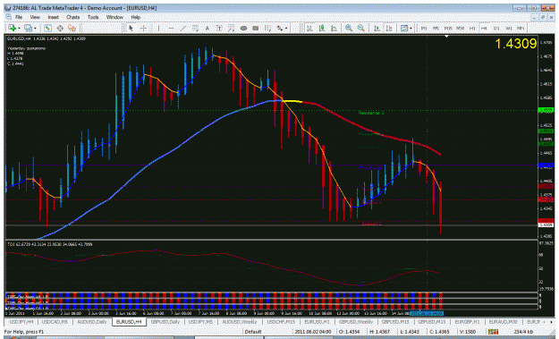This screenshot has height=339, width=559.
Task: Open the Navigator favorites star icon
Action: click(x=72, y=28)
